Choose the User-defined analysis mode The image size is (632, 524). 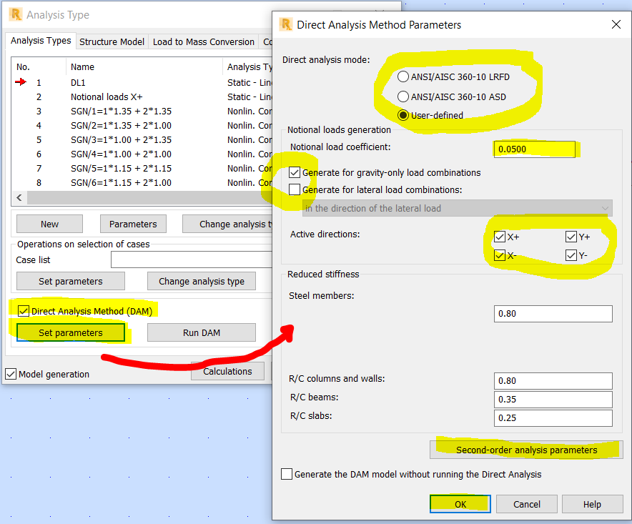coord(403,115)
